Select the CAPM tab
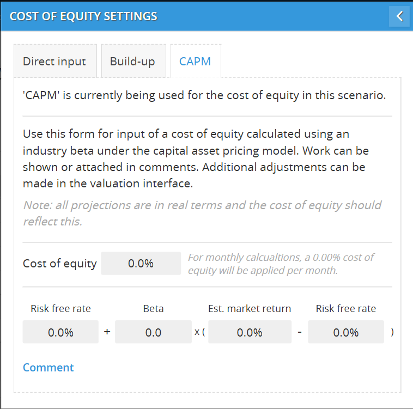 [x=195, y=61]
